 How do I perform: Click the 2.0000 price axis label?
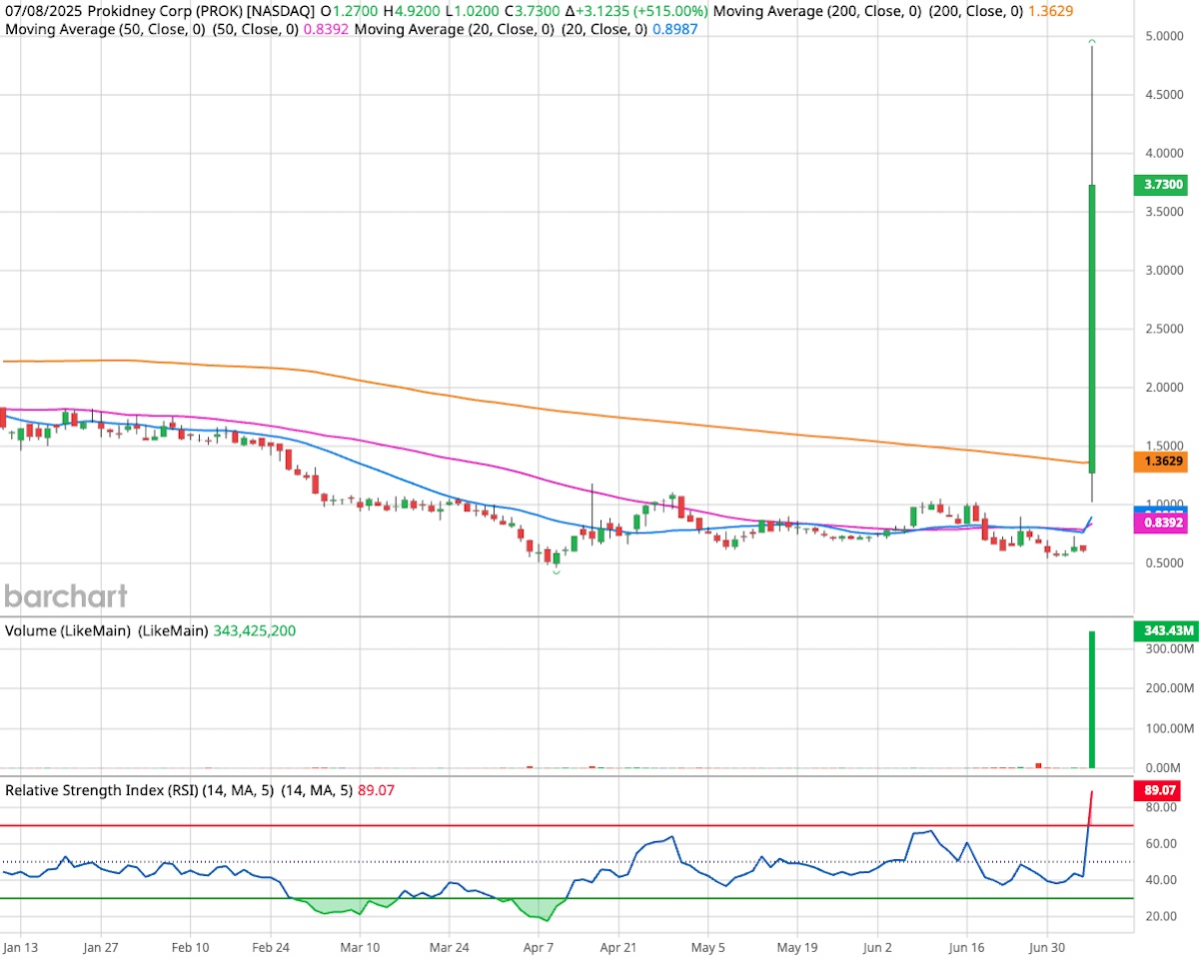pos(1165,388)
